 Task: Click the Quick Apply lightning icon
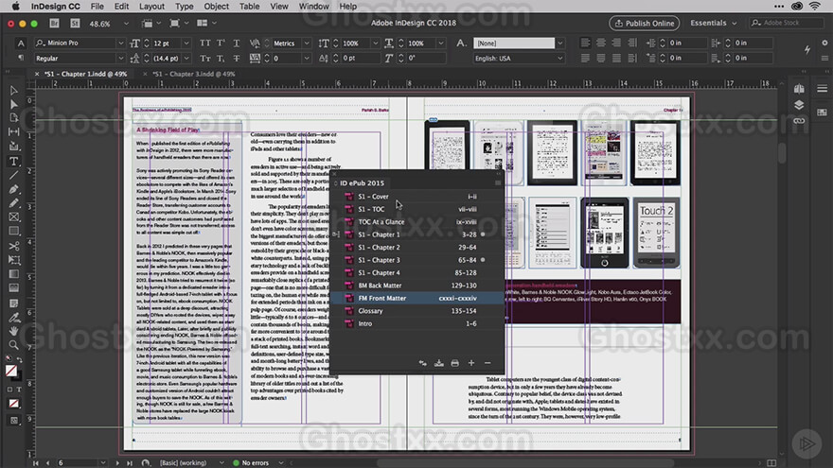807,50
